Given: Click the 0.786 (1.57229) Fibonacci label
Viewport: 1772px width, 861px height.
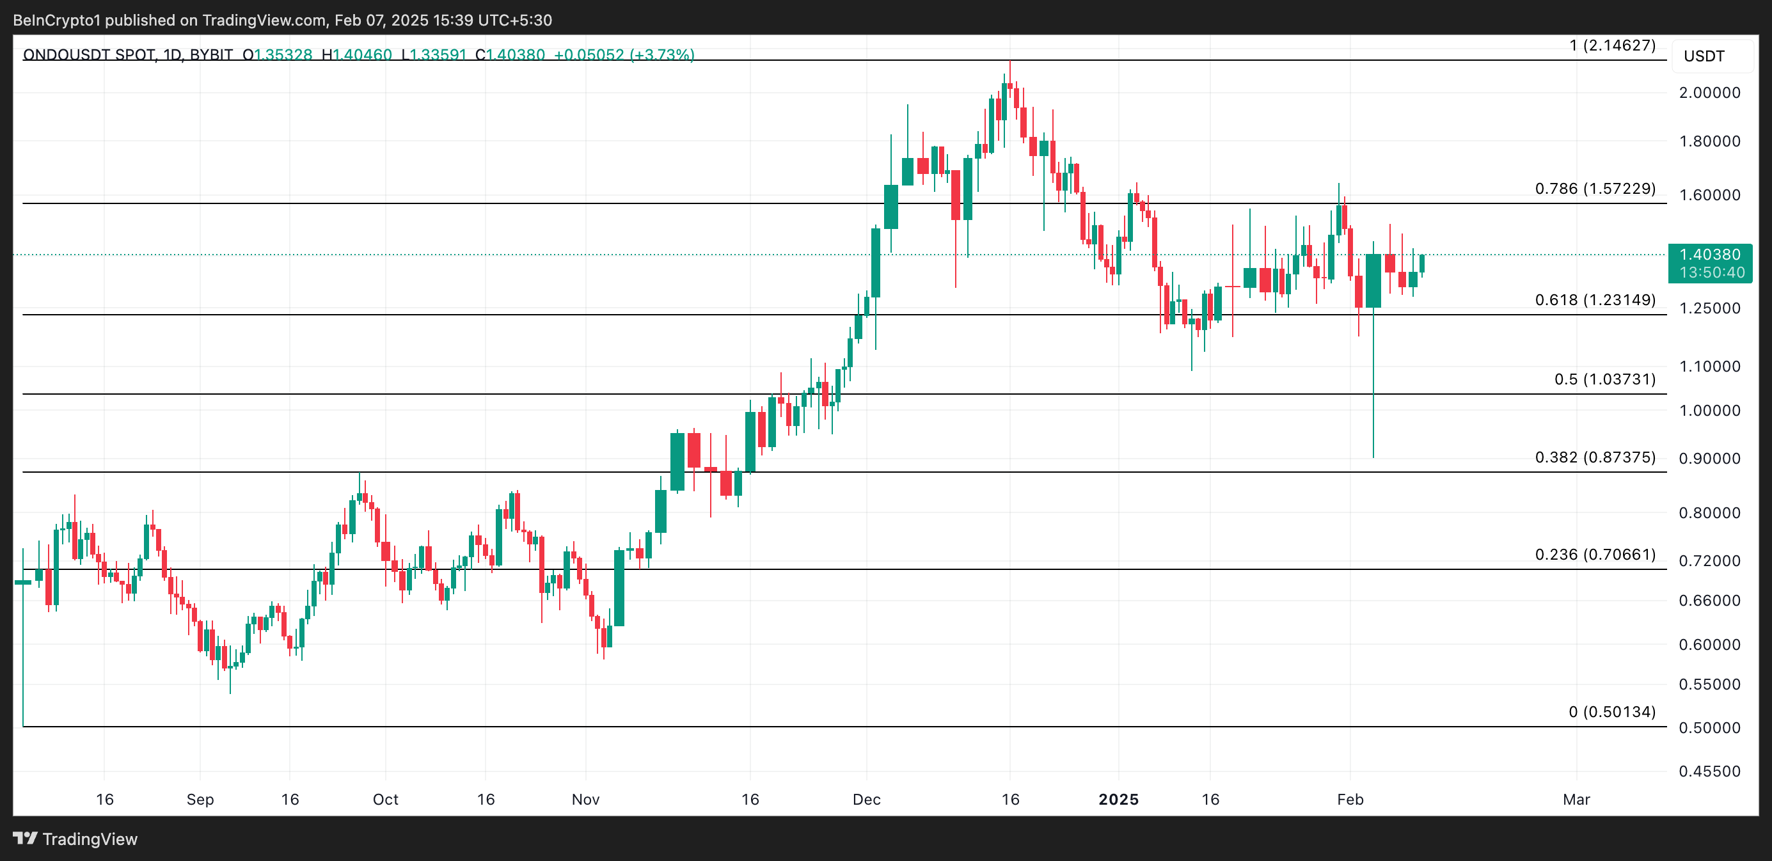Looking at the screenshot, I should pyautogui.click(x=1595, y=189).
